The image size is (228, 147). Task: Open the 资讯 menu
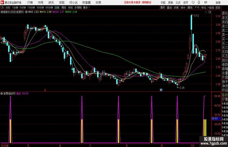click(x=51, y=2)
